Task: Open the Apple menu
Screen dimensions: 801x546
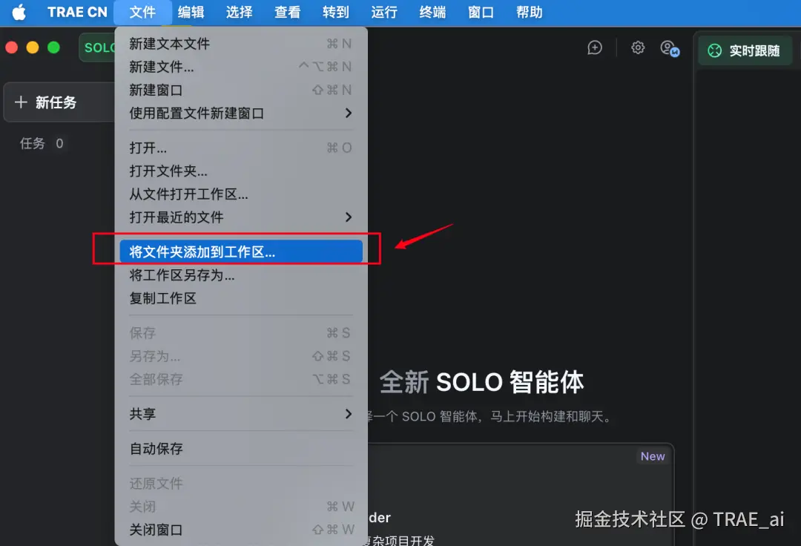Action: (19, 13)
